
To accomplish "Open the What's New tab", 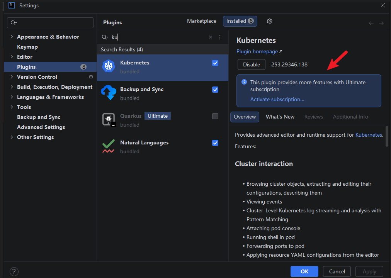I will pos(280,117).
